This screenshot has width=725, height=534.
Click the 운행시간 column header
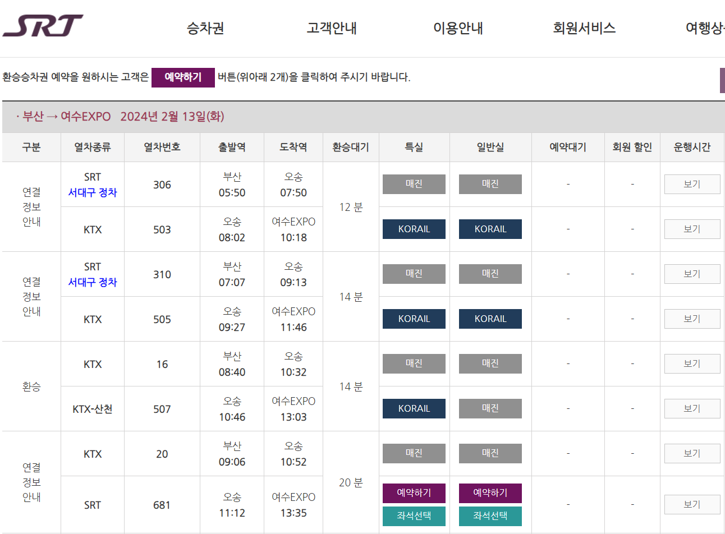click(x=692, y=147)
